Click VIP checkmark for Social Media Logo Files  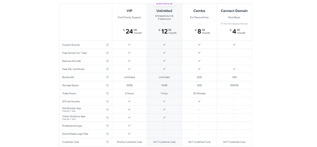point(129,133)
